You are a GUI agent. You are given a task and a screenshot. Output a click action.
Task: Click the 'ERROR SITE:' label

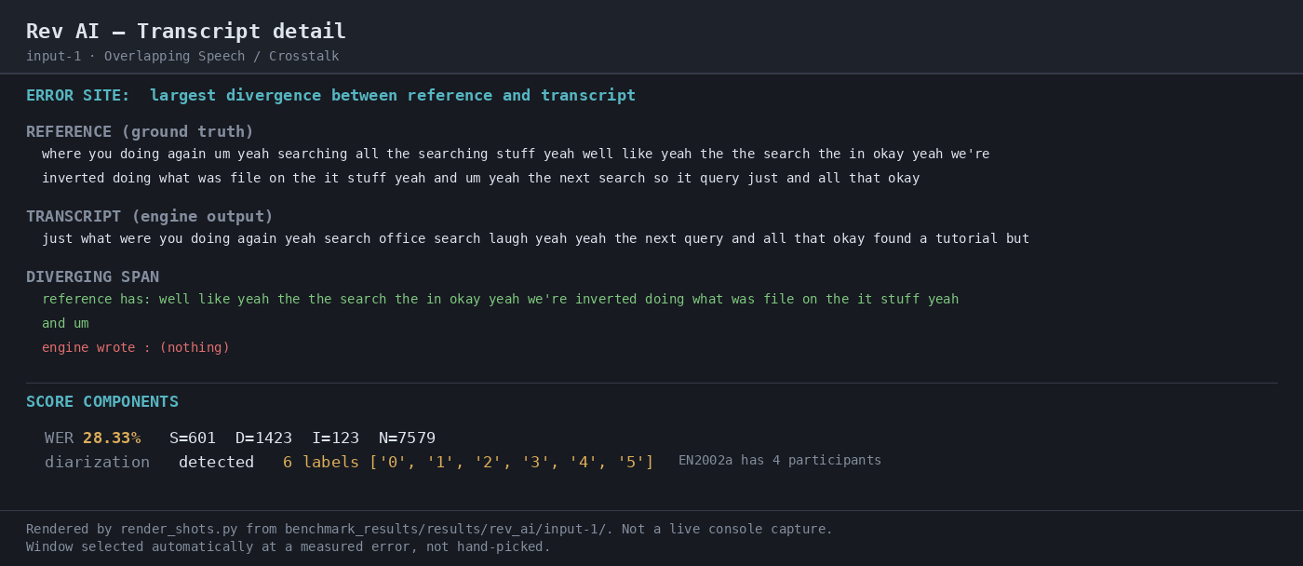click(x=78, y=96)
